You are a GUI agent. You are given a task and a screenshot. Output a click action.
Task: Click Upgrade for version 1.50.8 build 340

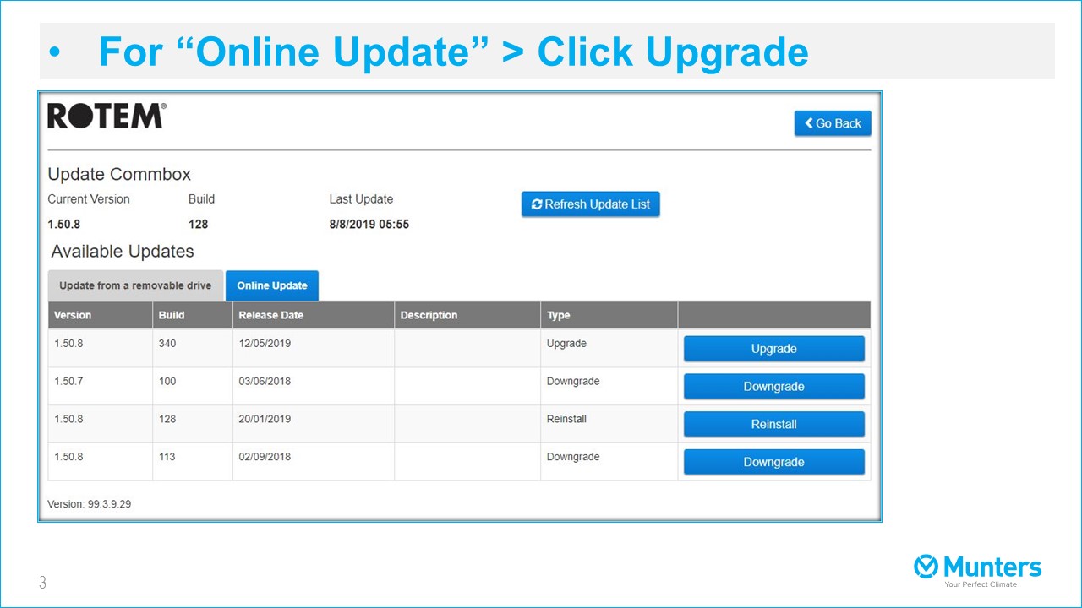pyautogui.click(x=773, y=348)
